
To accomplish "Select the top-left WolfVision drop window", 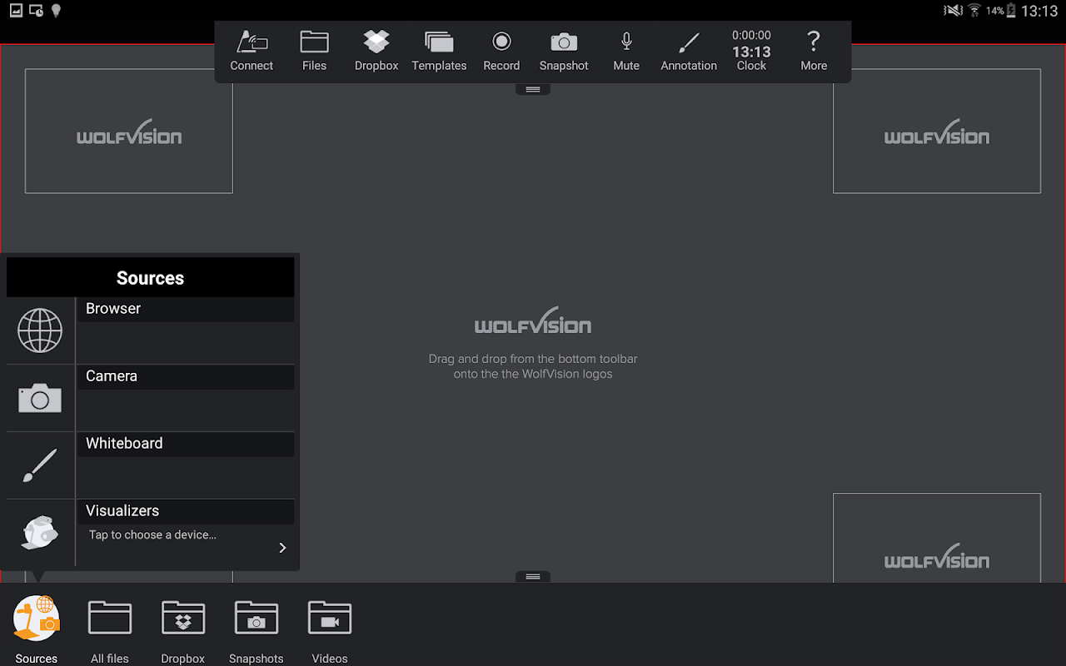I will [x=129, y=132].
